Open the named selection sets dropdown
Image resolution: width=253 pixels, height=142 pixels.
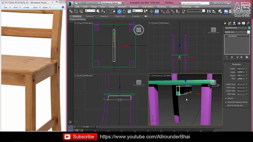tap(196, 11)
